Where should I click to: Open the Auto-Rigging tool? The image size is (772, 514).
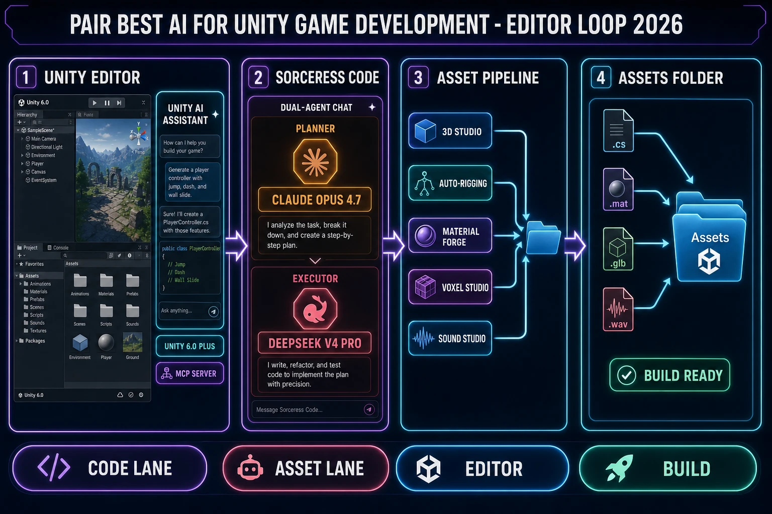450,183
